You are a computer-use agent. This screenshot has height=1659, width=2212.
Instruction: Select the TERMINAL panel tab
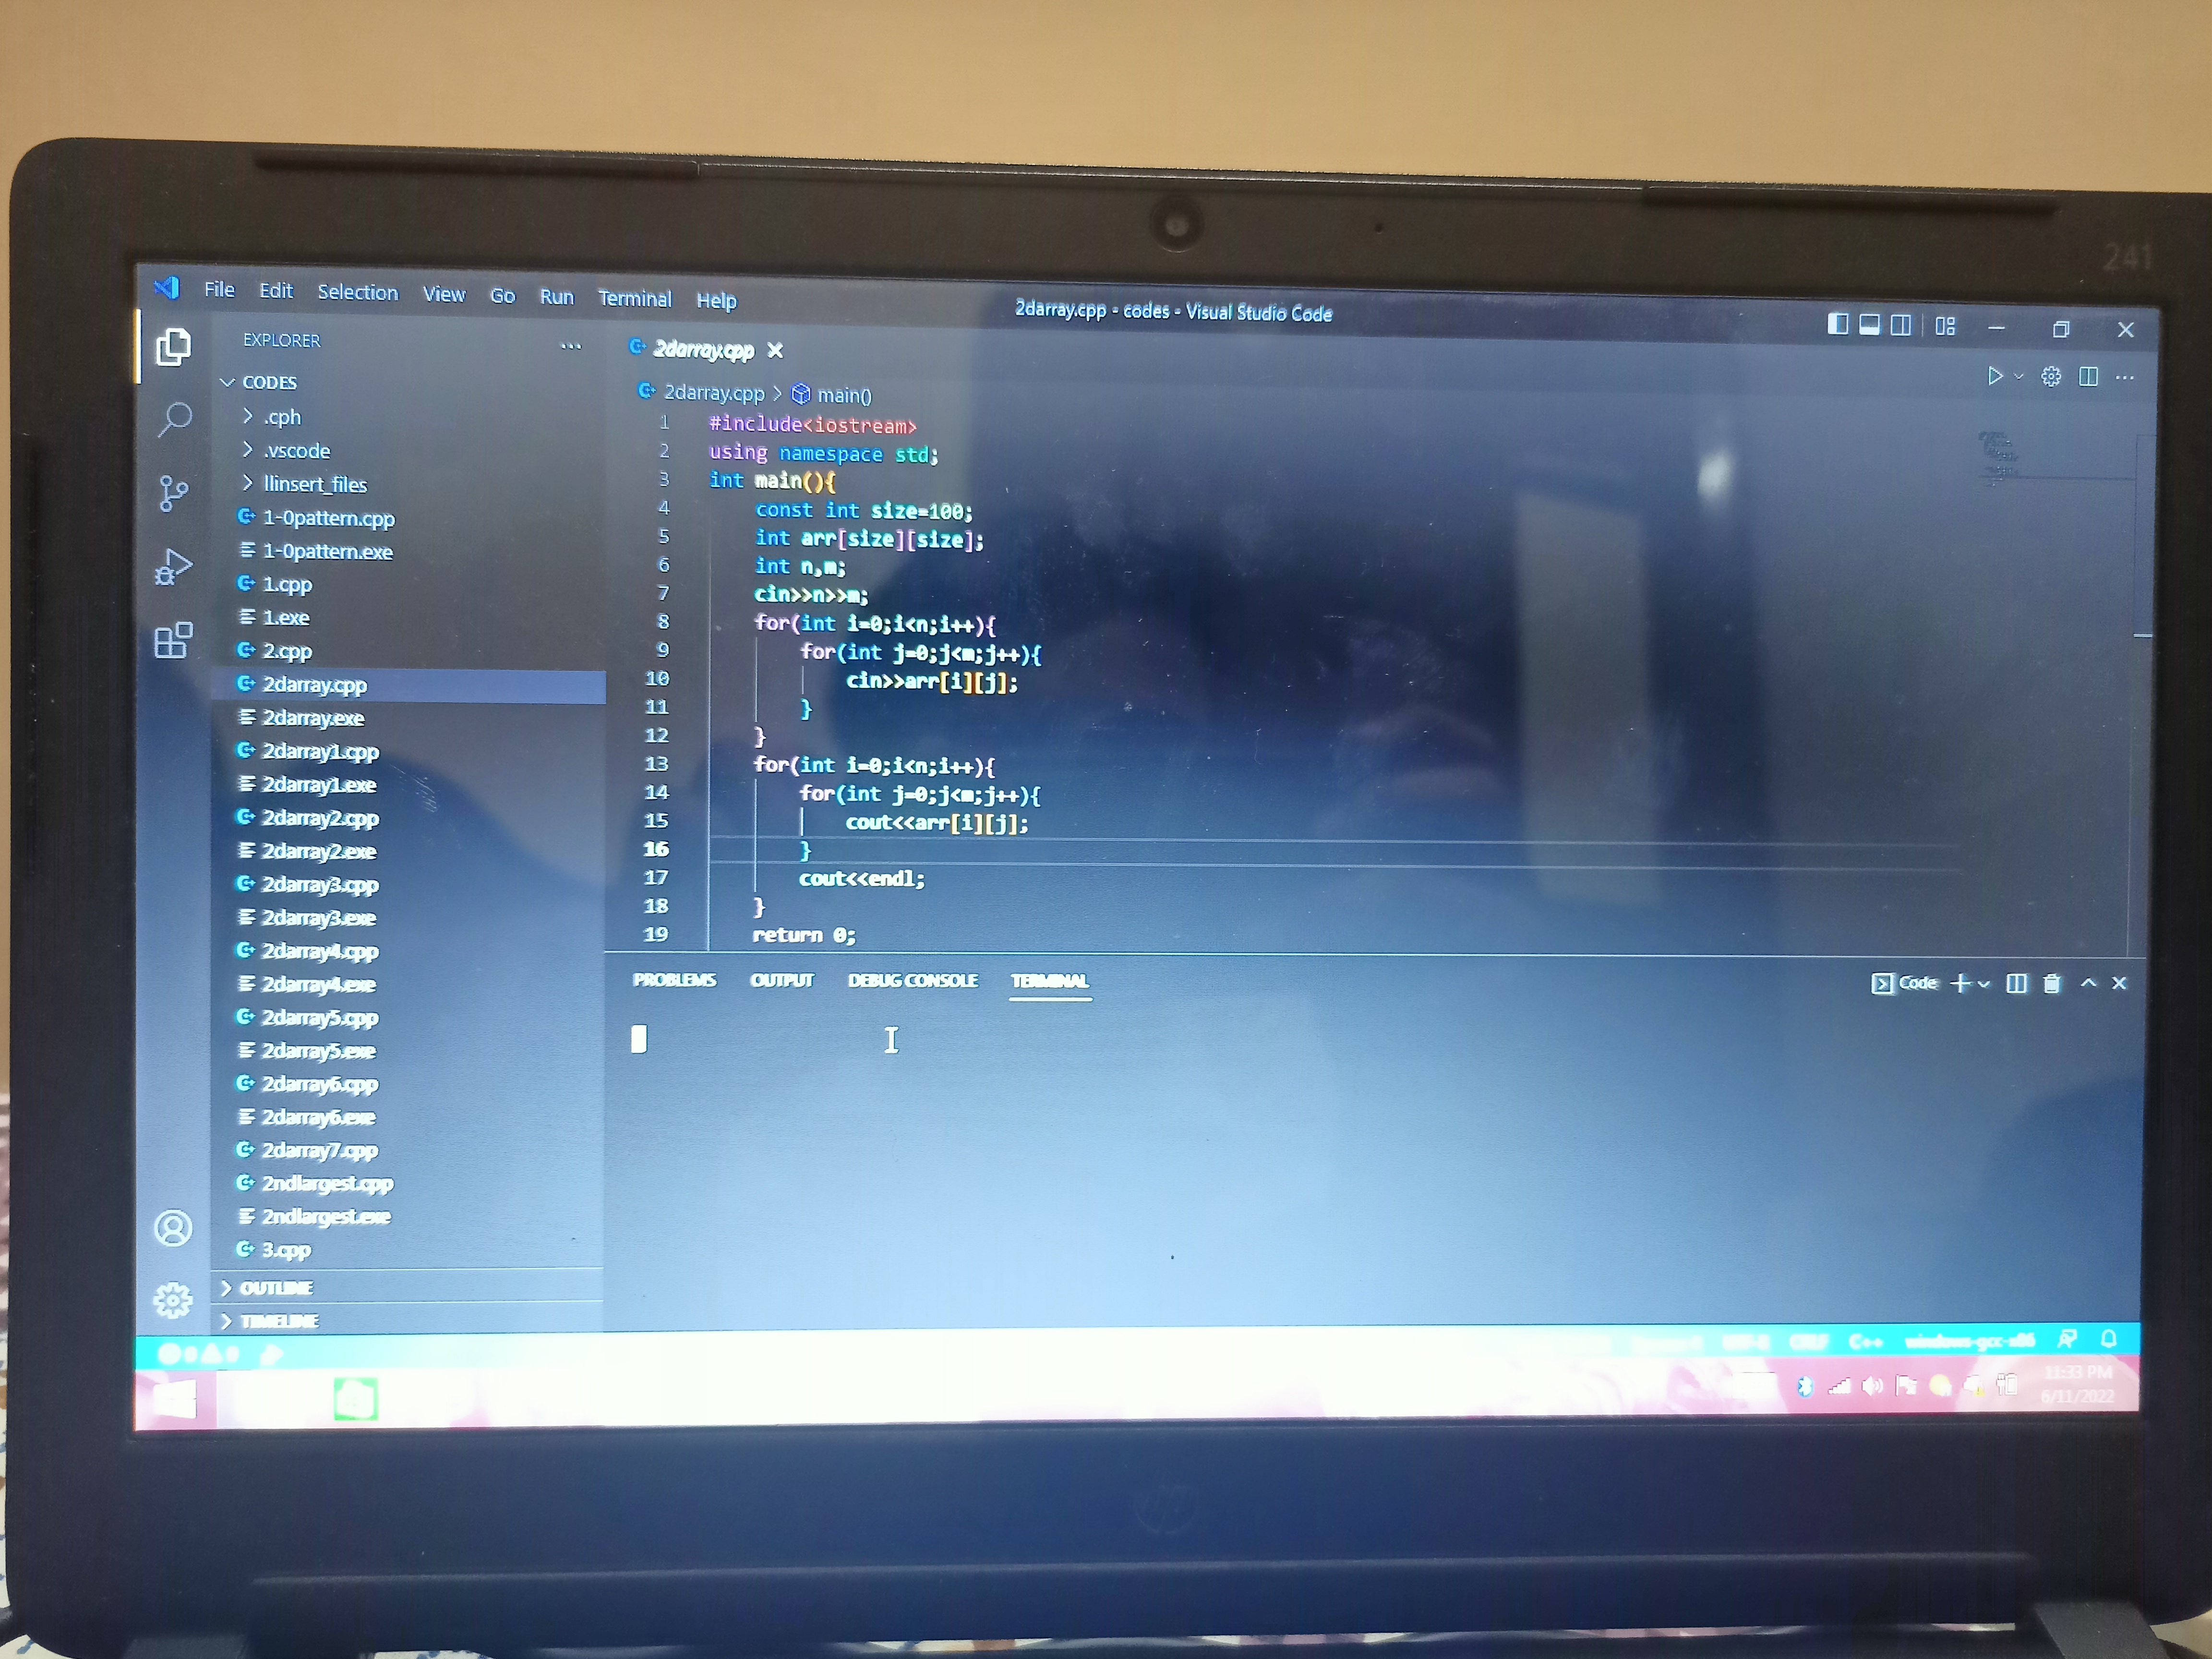point(1049,981)
